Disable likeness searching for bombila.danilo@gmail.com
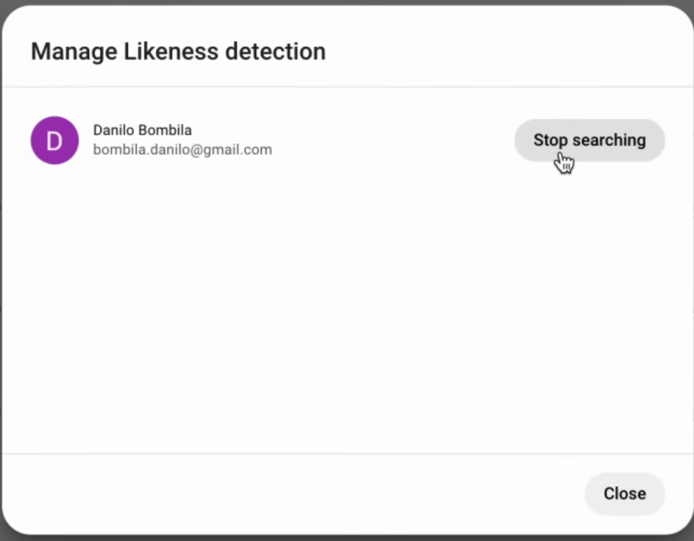 click(x=589, y=140)
